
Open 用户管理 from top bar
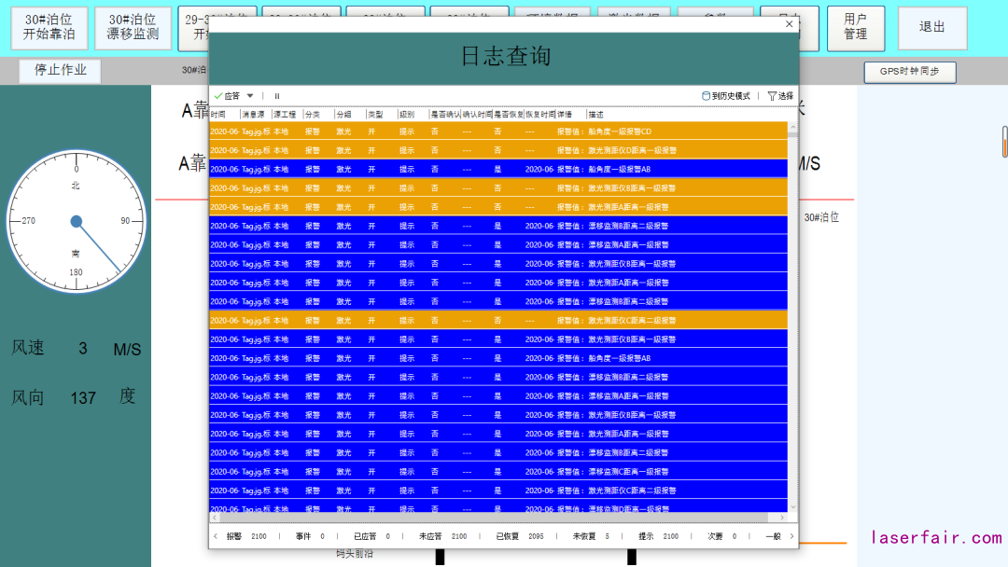click(x=856, y=28)
